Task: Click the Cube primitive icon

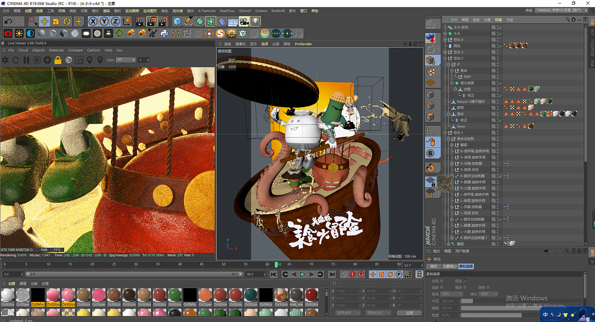Action: (177, 21)
